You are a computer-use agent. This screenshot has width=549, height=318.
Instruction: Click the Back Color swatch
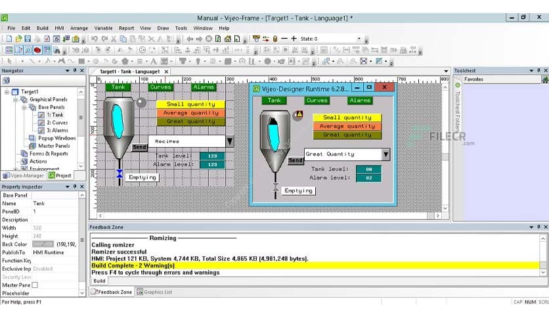coord(43,244)
